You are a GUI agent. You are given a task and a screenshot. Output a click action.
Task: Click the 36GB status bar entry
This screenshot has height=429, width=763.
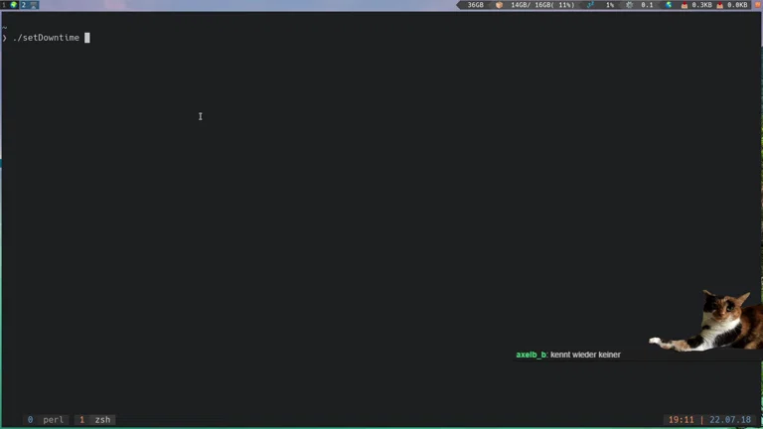(x=476, y=5)
